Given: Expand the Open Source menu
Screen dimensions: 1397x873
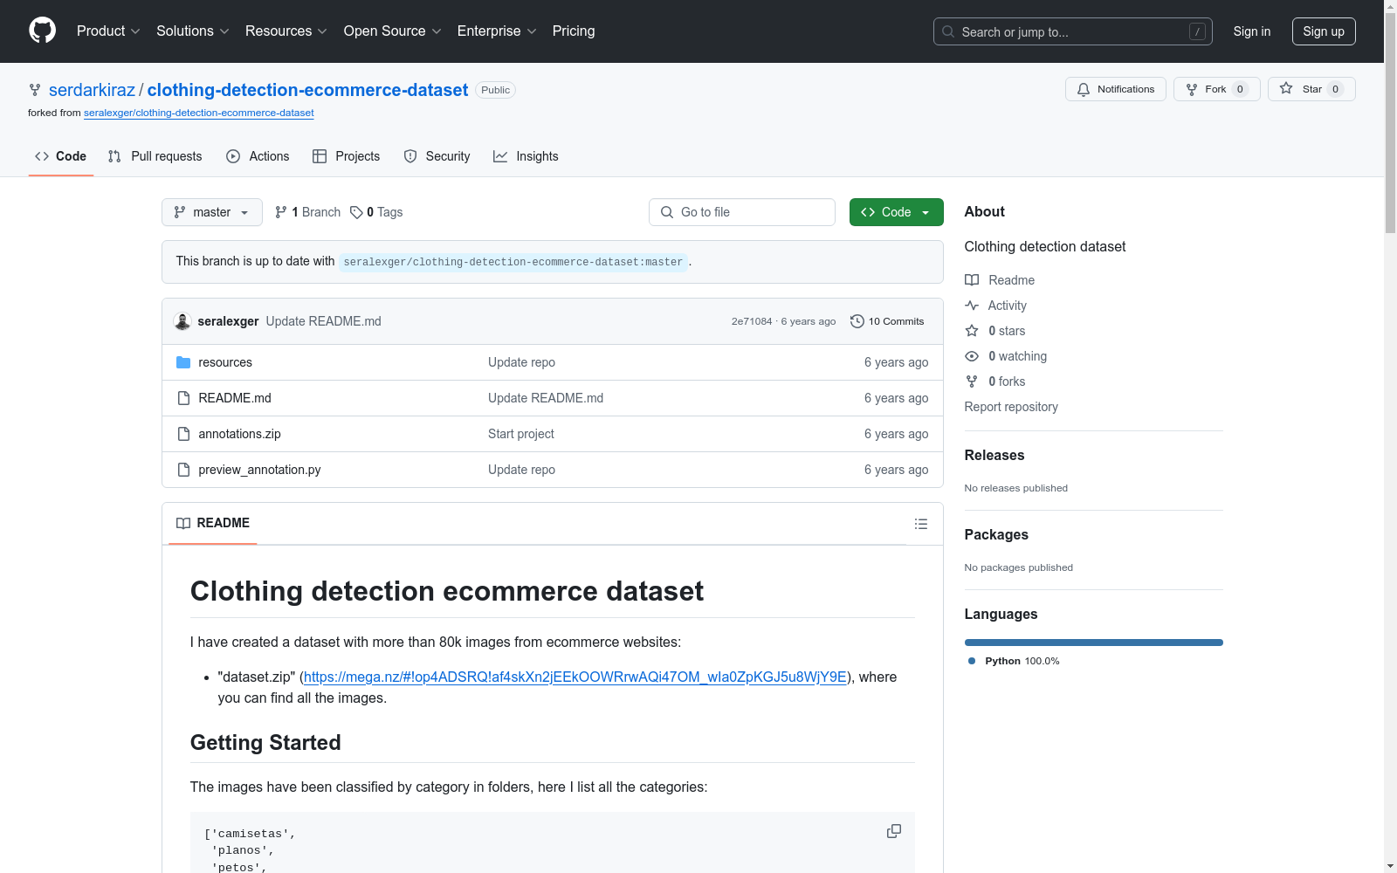Looking at the screenshot, I should [393, 31].
